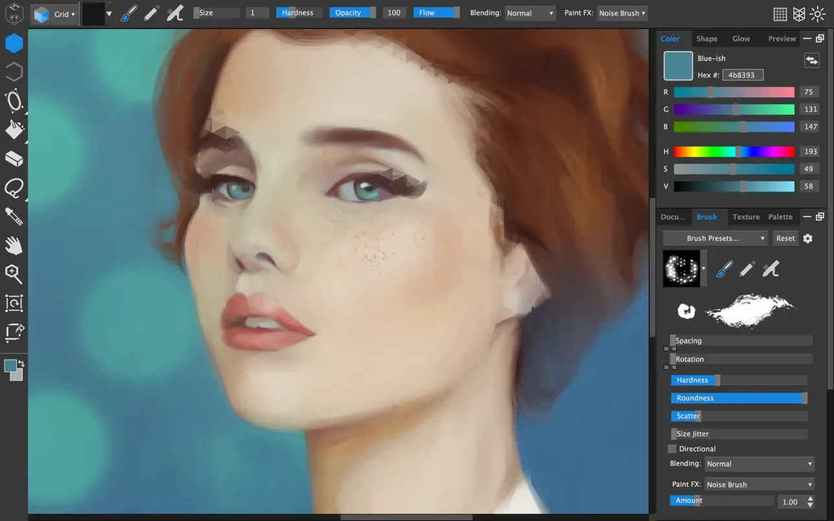The height and width of the screenshot is (521, 834).
Task: Open the Texture tab
Action: [x=746, y=217]
